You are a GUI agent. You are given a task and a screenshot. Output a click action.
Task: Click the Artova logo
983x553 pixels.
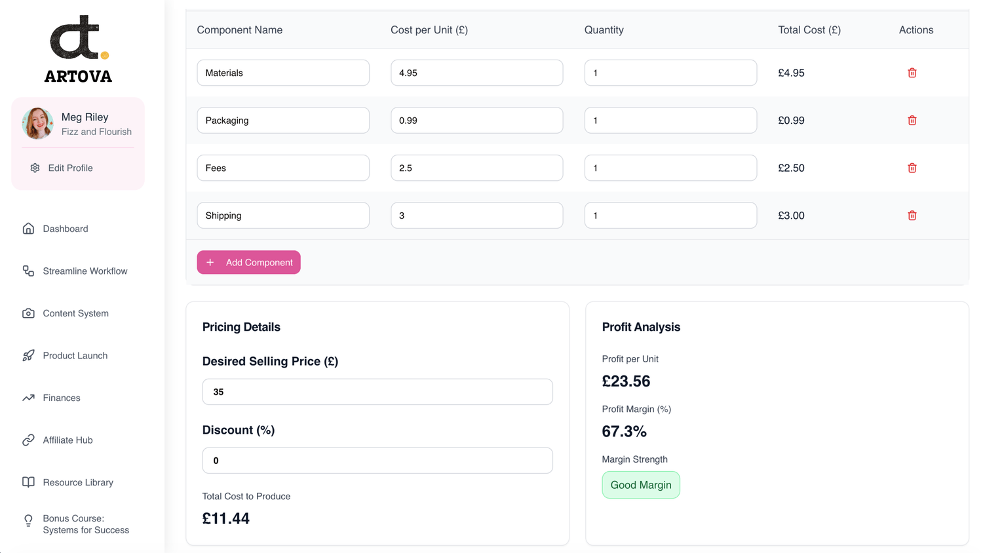(78, 49)
